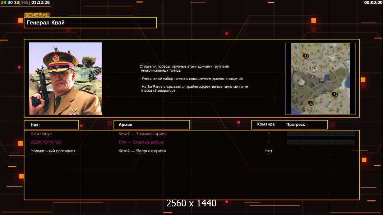Click the Нет team value for the AI
The width and height of the screenshot is (383, 215).
269,151
